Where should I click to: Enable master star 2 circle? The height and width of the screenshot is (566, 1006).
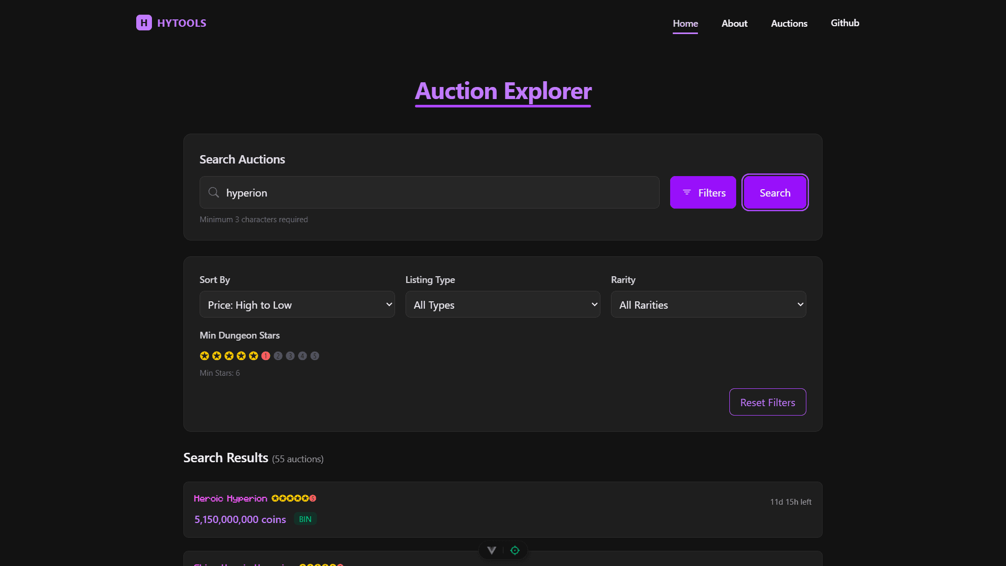(278, 356)
